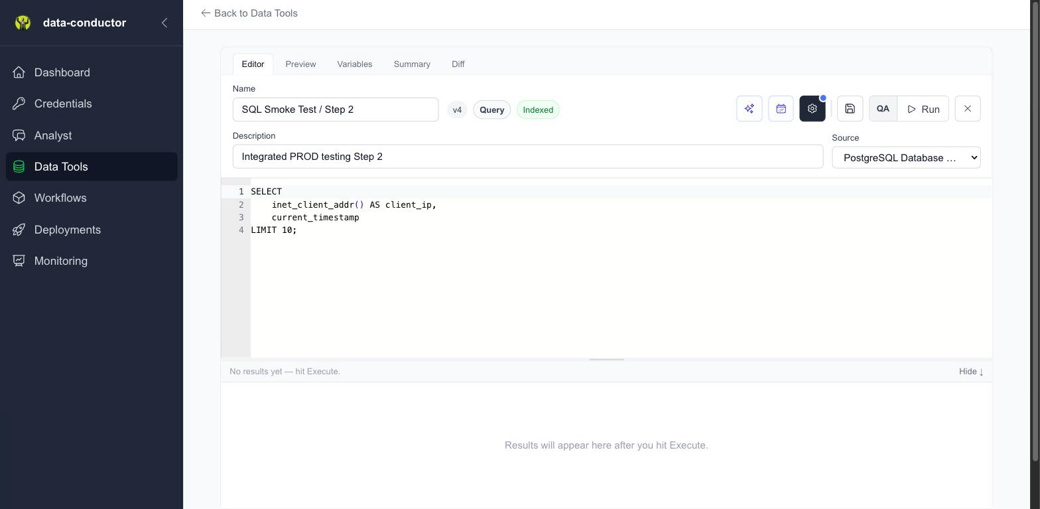1040x509 pixels.
Task: Open Monitoring in the sidebar
Action: tap(92, 261)
